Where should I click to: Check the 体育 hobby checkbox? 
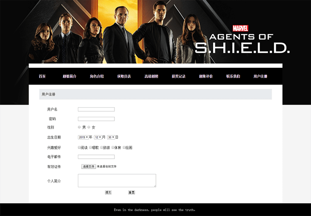[x=113, y=147]
